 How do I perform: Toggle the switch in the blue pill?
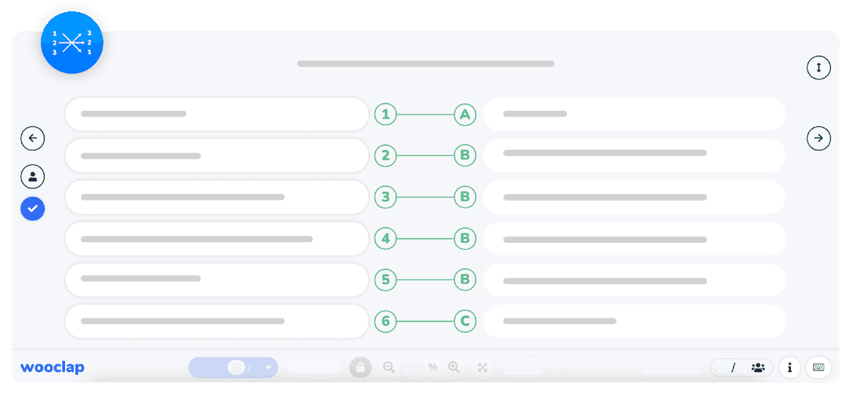236,367
